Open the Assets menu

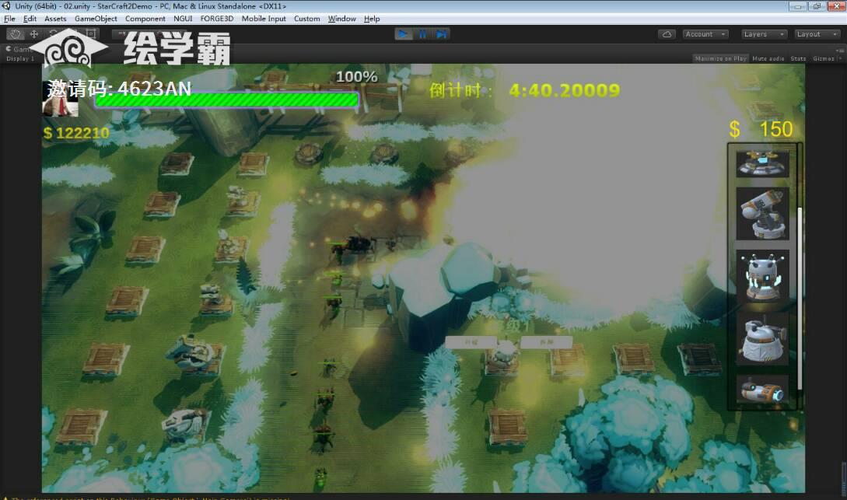point(55,19)
